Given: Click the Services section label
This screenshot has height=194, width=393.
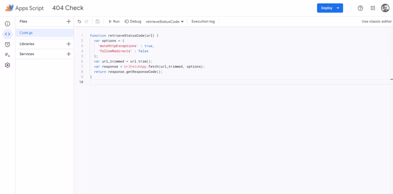Looking at the screenshot, I should click(27, 54).
